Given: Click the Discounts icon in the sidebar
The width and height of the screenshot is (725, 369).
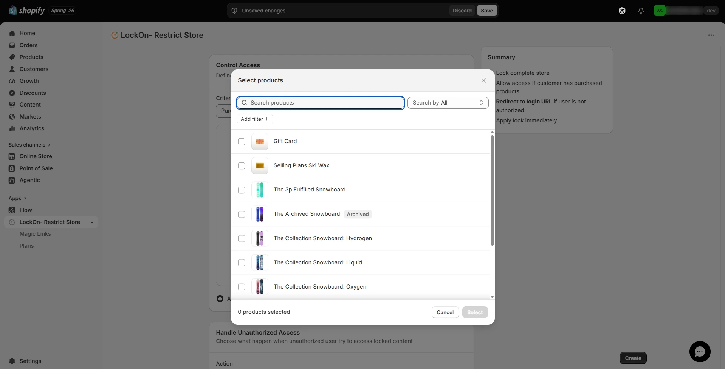Looking at the screenshot, I should point(12,93).
